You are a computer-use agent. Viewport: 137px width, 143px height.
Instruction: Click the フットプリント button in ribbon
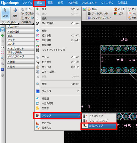click(98, 13)
